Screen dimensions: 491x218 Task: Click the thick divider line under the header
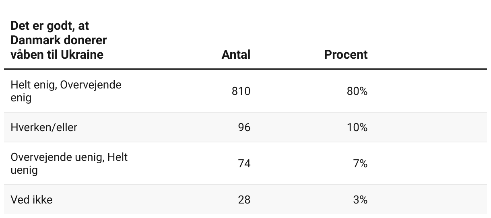coord(245,70)
